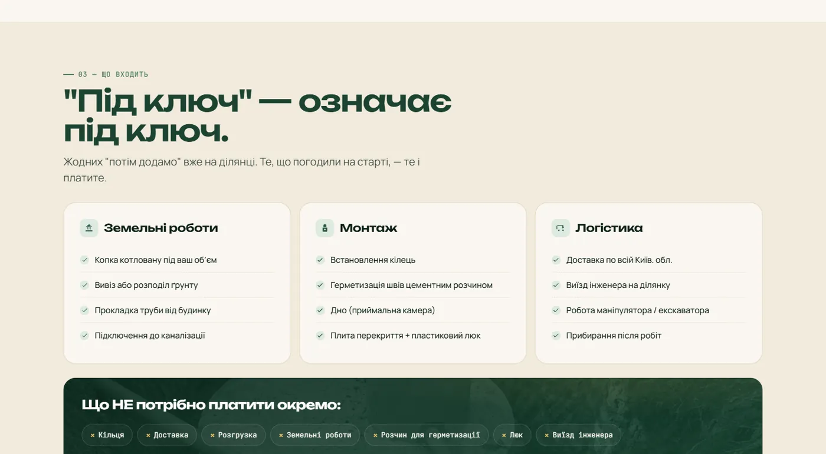Select the Люк chip
826x454 pixels.
(512, 435)
